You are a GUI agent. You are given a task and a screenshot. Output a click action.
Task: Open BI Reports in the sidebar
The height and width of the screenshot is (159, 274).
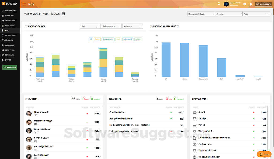point(10,16)
